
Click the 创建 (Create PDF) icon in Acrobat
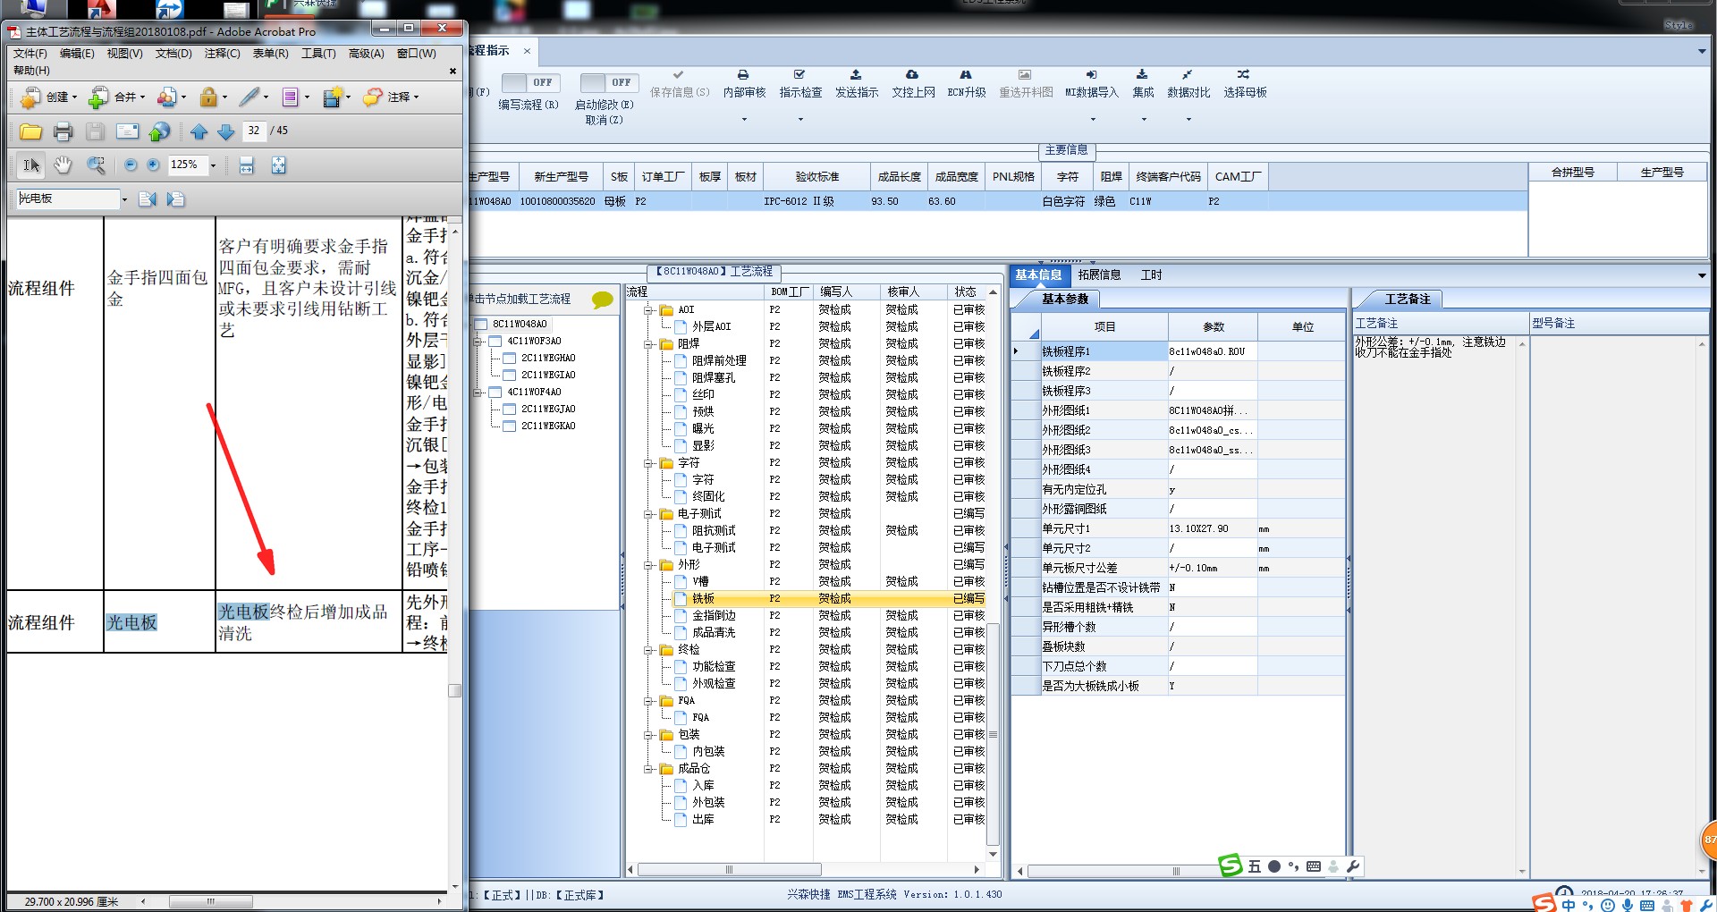30,97
